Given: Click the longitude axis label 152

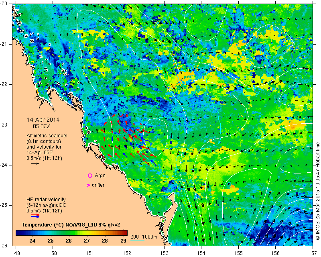Looking at the screenshot, I should tap(127, 253).
